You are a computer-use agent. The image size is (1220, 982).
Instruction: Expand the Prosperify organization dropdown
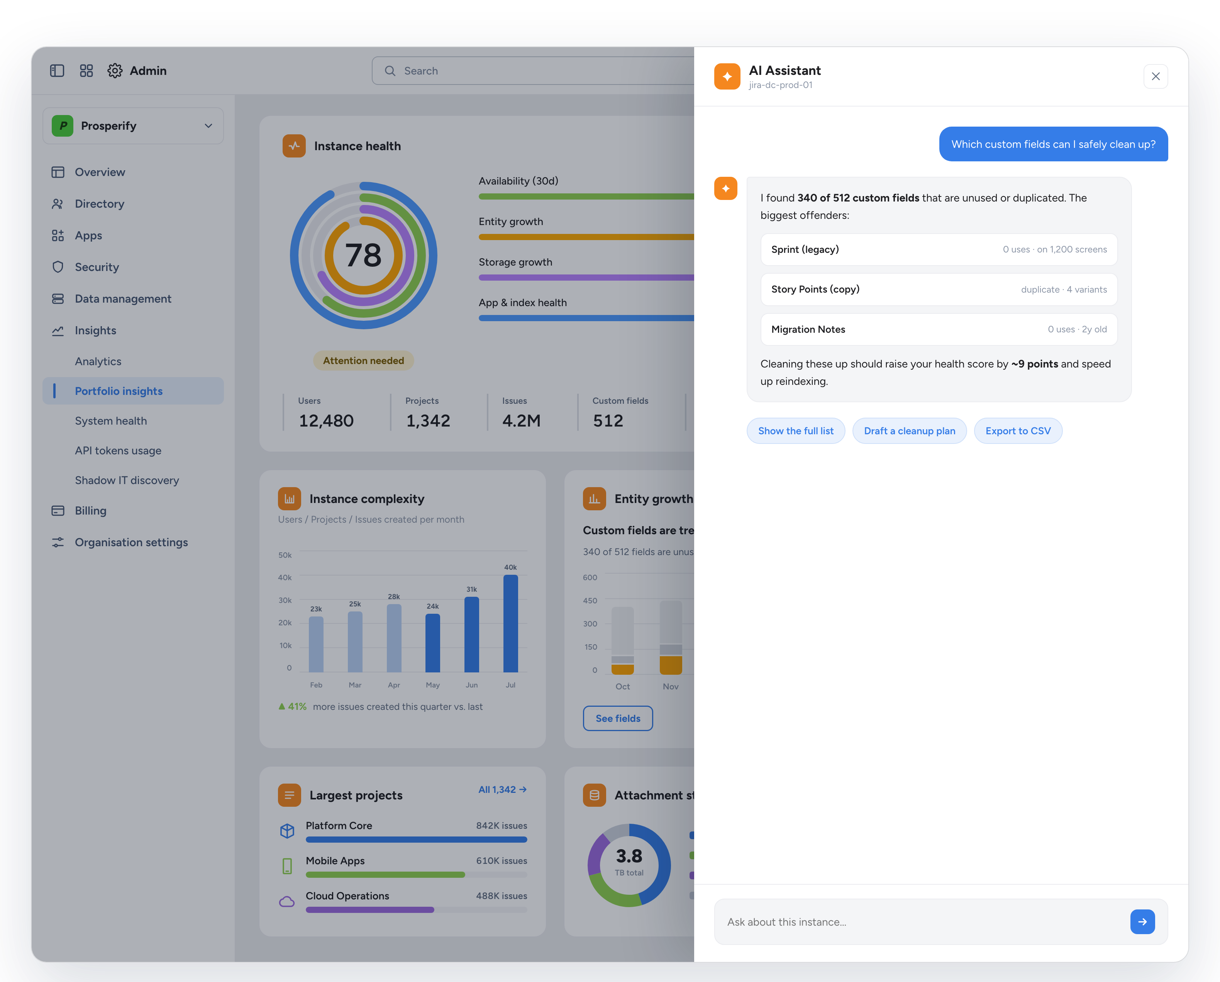pyautogui.click(x=133, y=125)
